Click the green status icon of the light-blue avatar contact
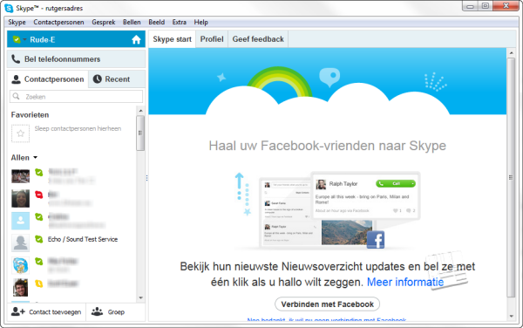Screen dimensions: 523x328 39,217
